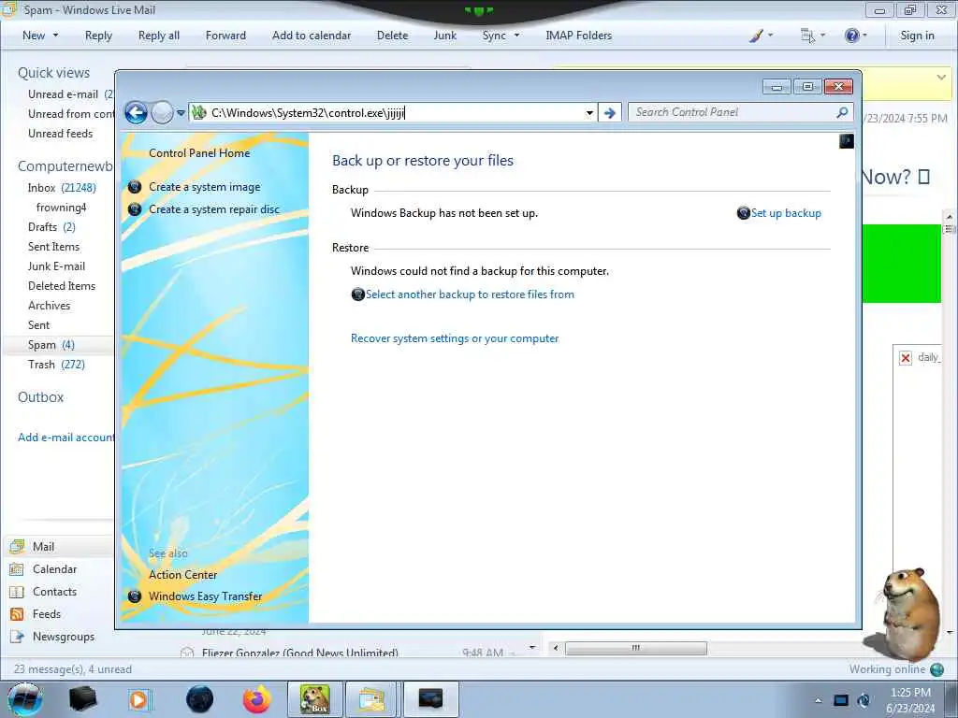Click Select another backup to restore files from
958x718 pixels.
click(x=470, y=294)
